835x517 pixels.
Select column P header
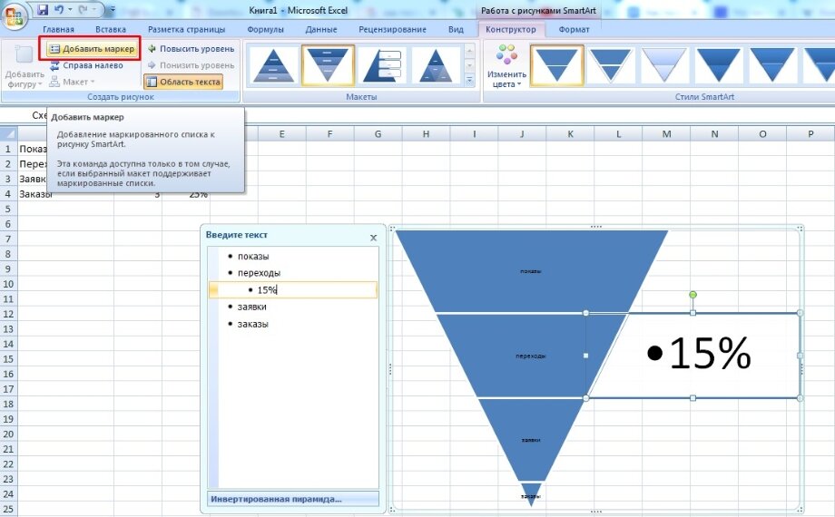(x=810, y=133)
